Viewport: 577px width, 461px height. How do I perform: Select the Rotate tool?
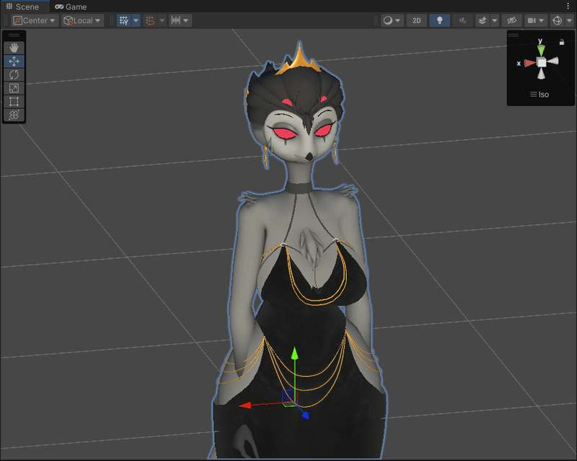pos(14,75)
